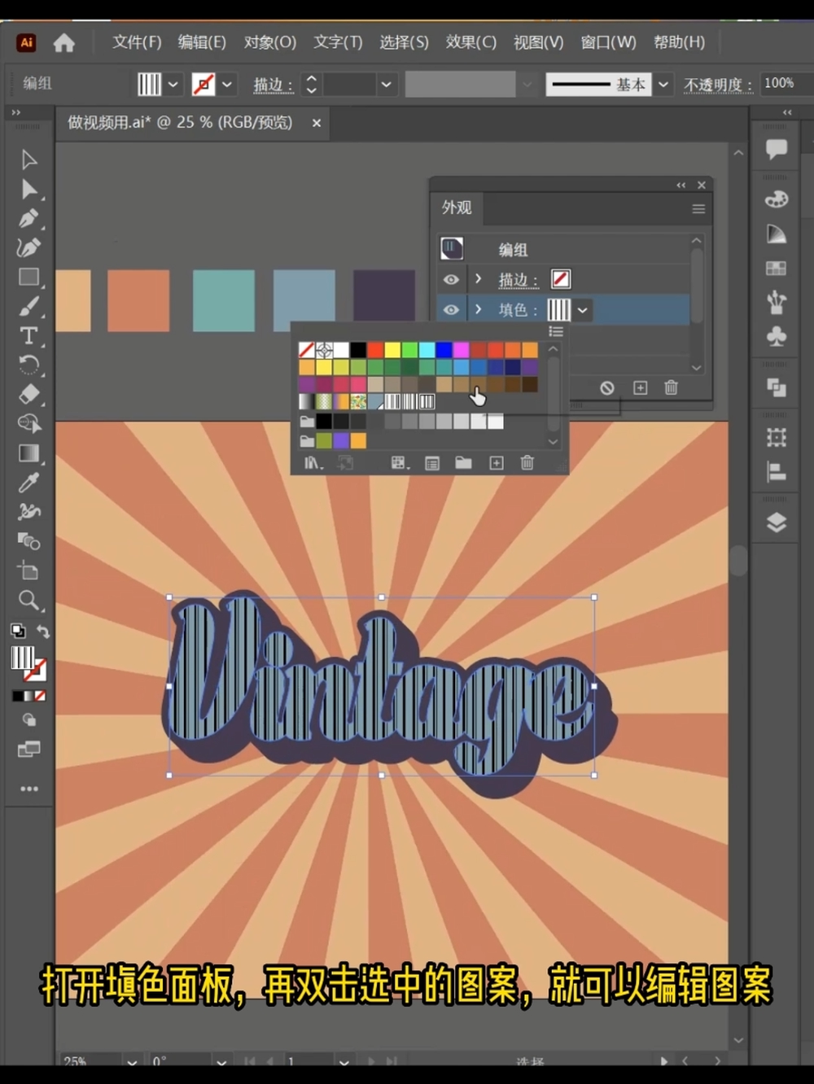Open the 文件(F) menu
The height and width of the screenshot is (1084, 814).
click(x=137, y=42)
